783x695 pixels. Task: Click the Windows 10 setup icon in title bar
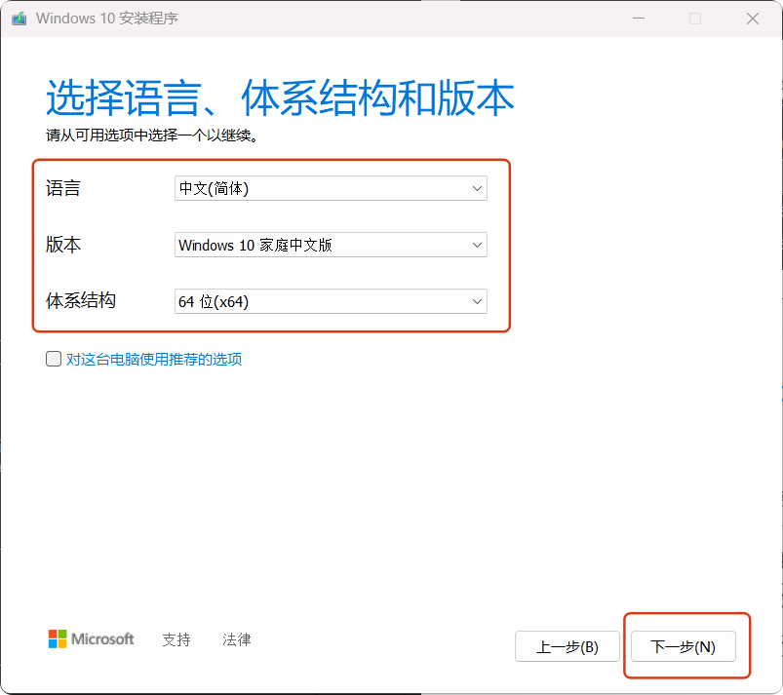tap(19, 19)
